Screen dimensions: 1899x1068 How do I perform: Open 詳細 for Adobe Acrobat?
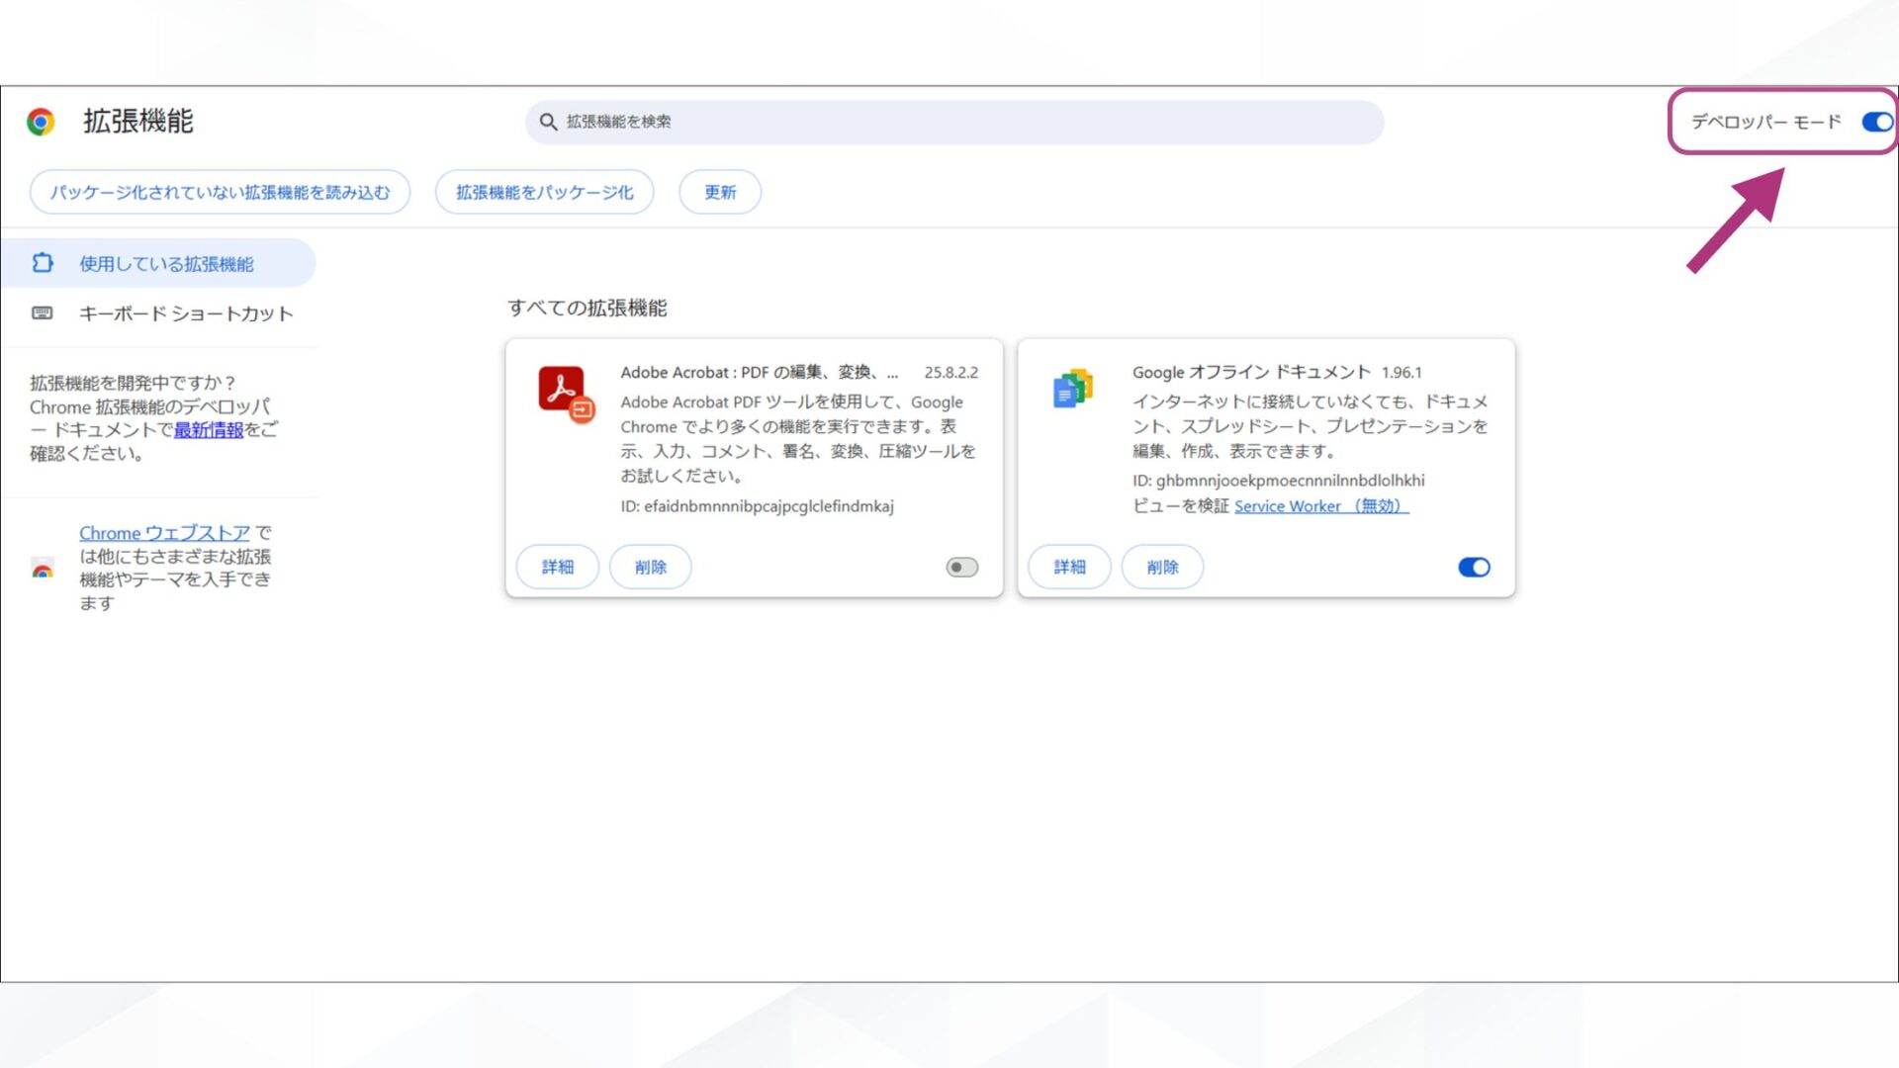click(x=557, y=567)
